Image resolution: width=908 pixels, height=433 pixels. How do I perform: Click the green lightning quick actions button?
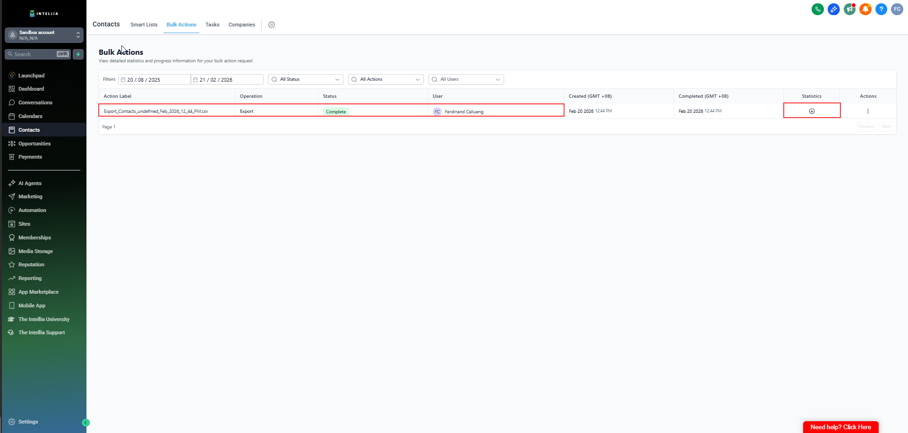(78, 54)
